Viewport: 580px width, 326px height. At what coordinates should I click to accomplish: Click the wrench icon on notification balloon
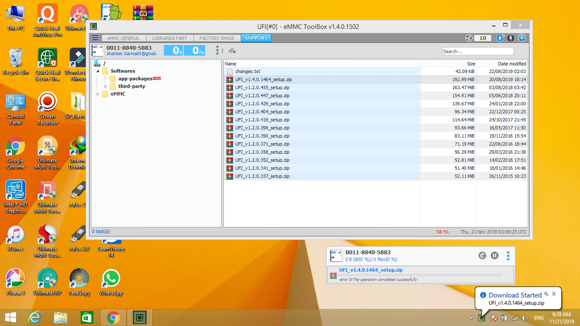coord(546,294)
